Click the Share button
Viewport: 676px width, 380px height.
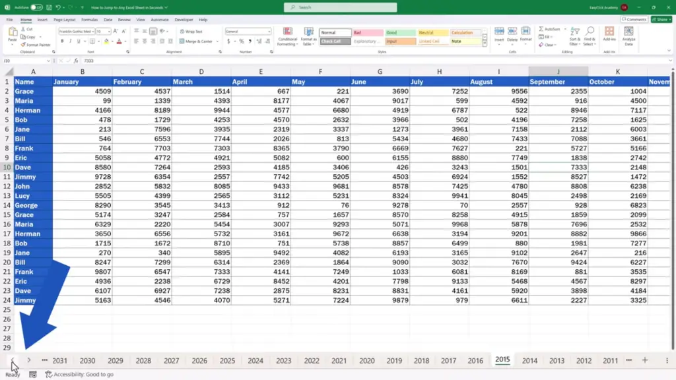(661, 19)
